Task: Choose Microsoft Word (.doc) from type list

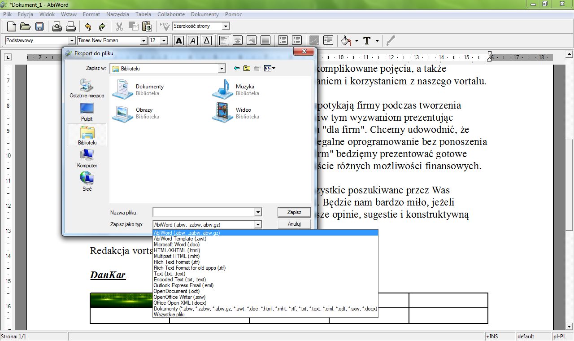Action: [265, 245]
